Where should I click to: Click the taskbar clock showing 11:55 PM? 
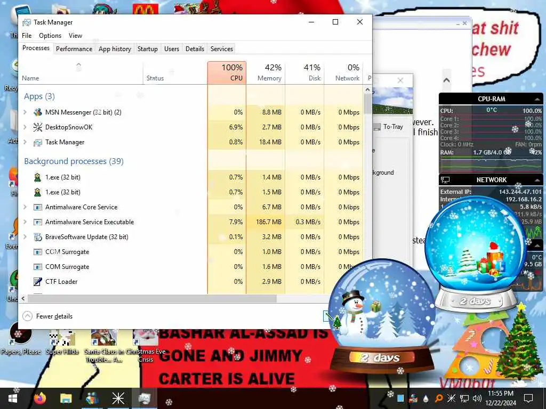501,398
